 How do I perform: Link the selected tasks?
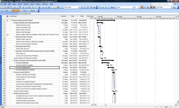[x=43, y=7]
